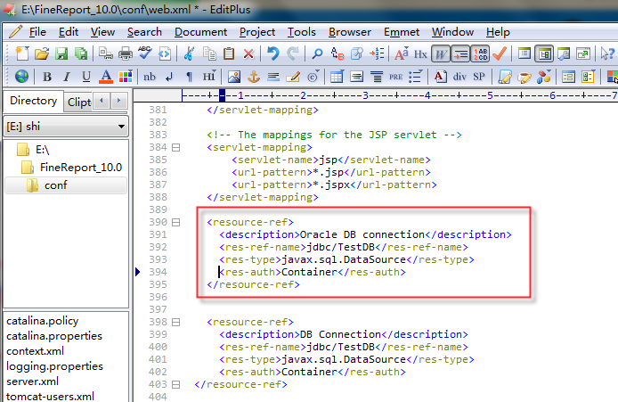The height and width of the screenshot is (402, 618).
Task: Cut selection with scissors icon
Action: click(x=189, y=53)
